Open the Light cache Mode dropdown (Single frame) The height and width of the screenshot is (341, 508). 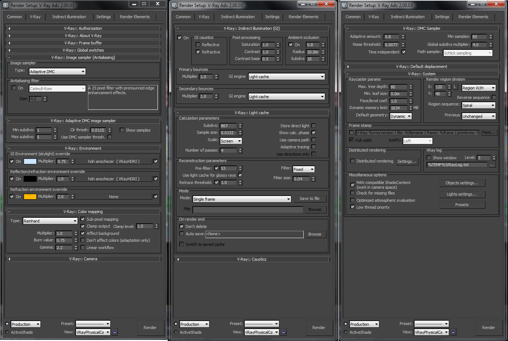coord(242,199)
